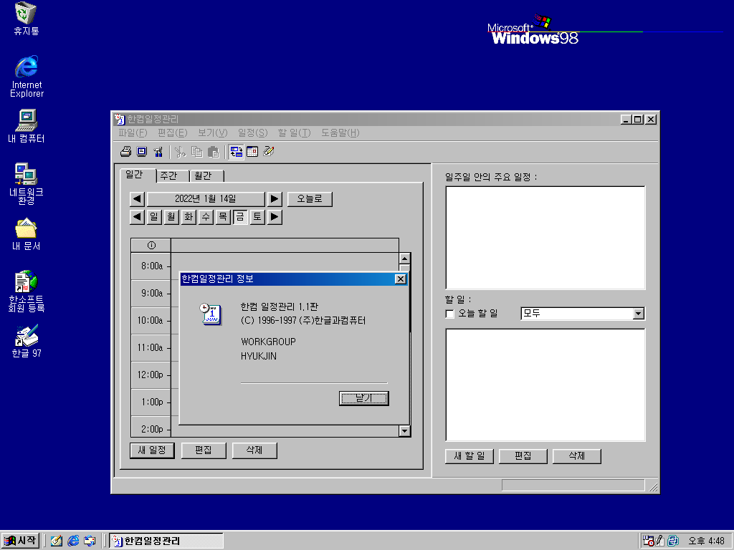Screen dimensions: 734x550
Task: Go to next day with right arrow by date
Action: point(275,199)
